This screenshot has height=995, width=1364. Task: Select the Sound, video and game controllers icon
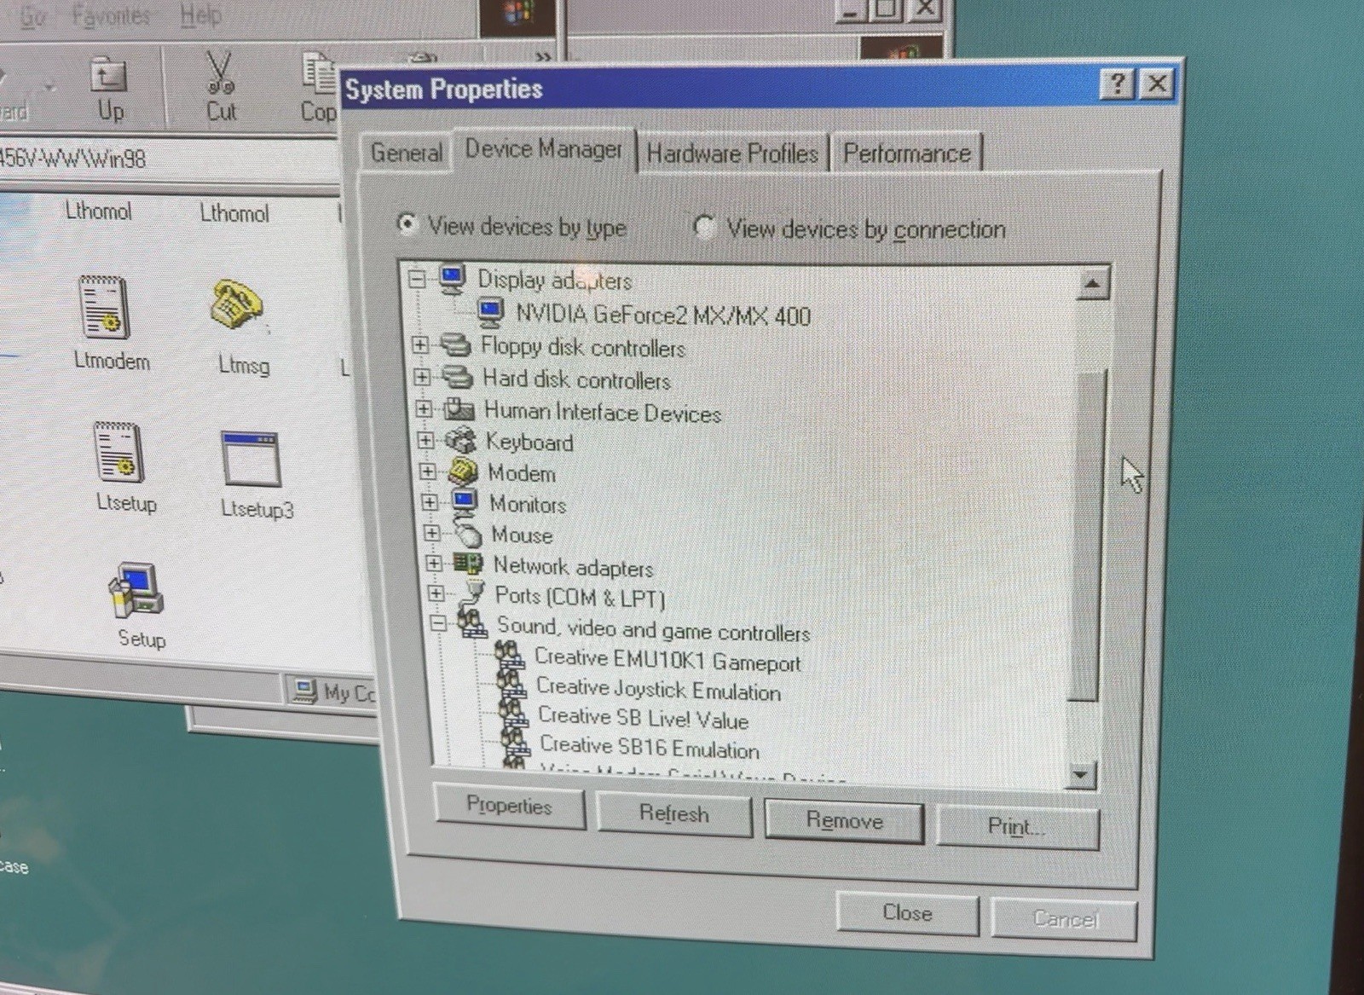point(472,624)
